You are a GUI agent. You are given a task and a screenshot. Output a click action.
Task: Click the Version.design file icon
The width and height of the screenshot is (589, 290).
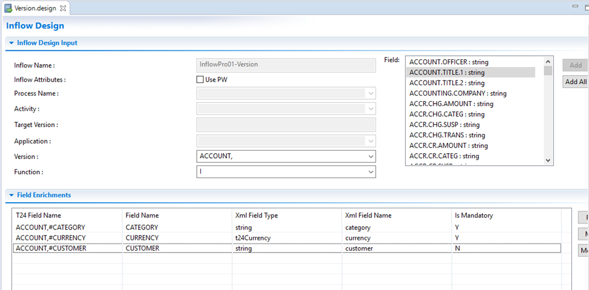click(8, 8)
